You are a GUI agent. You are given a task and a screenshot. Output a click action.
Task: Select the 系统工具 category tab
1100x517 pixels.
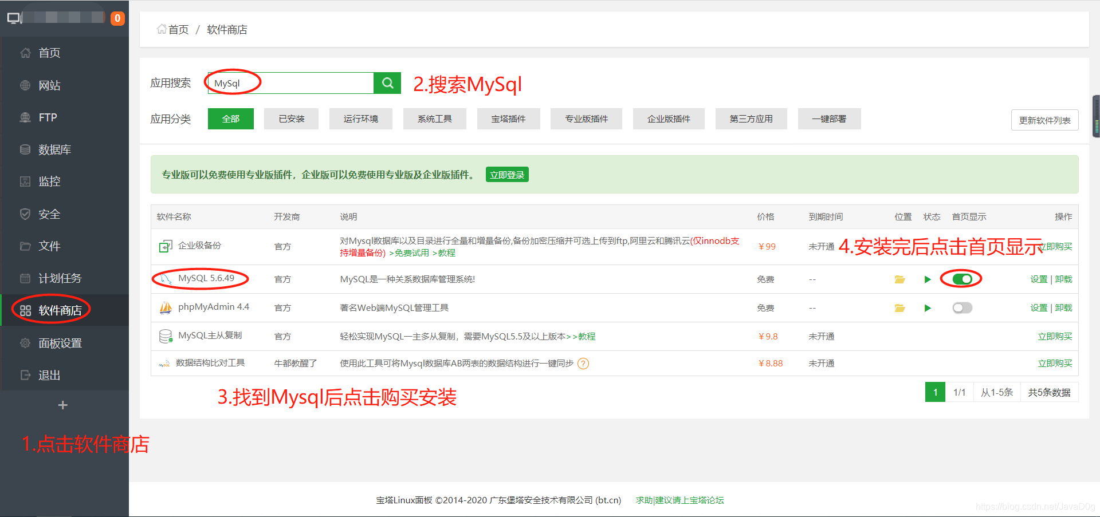point(435,119)
